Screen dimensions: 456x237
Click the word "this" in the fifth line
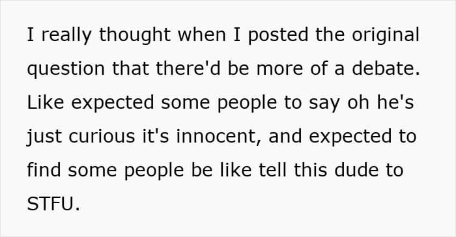pyautogui.click(x=310, y=170)
